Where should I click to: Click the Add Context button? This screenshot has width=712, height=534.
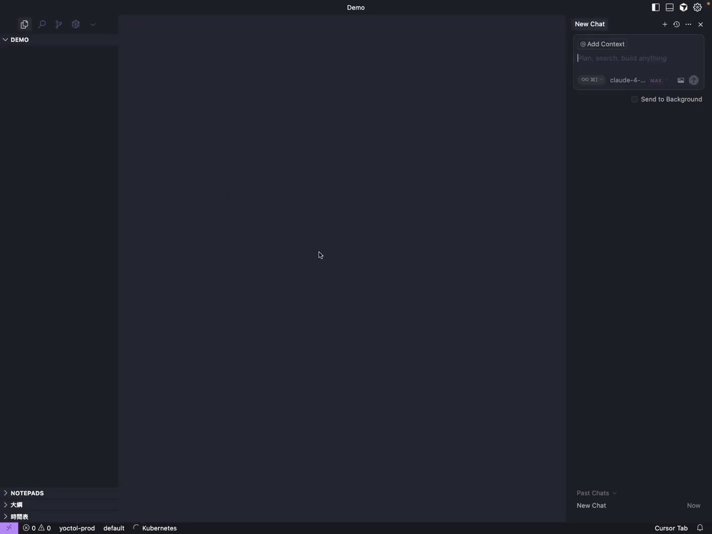coord(602,44)
